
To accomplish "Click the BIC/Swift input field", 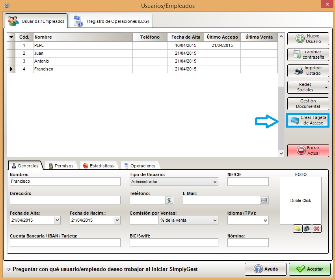I will pyautogui.click(x=174, y=243).
